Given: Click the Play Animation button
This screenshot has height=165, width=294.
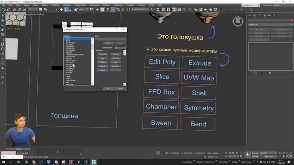Looking at the screenshot, I should (233, 153).
